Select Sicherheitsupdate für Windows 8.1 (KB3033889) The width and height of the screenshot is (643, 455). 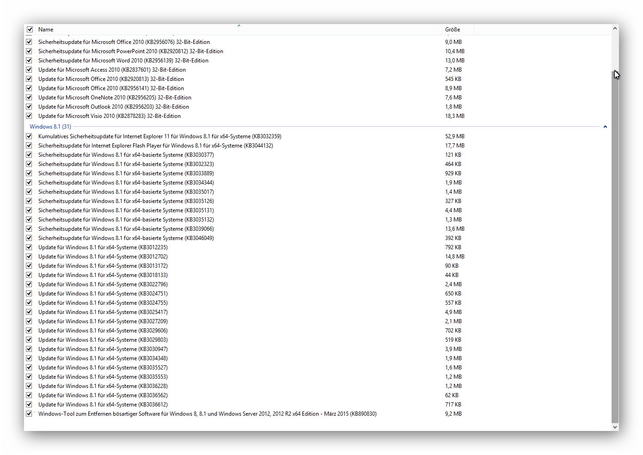[x=126, y=173]
